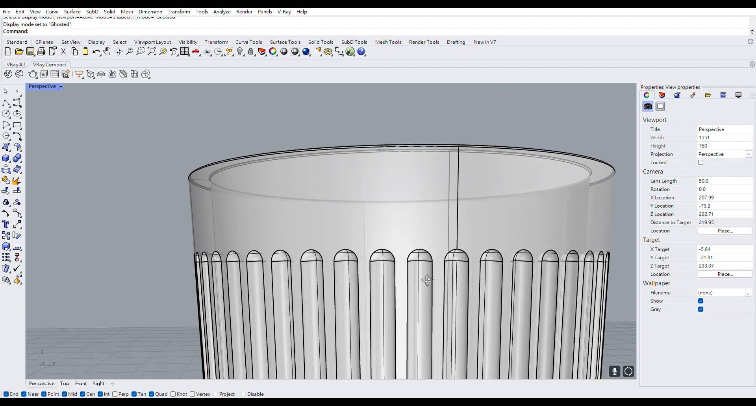Screen dimensions: 756x406
Task: Click the V-Ray teapot render icon
Action: click(33, 74)
